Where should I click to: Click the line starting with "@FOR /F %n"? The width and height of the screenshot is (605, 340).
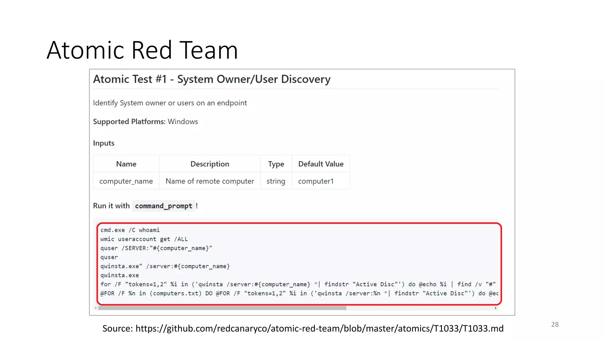point(299,293)
